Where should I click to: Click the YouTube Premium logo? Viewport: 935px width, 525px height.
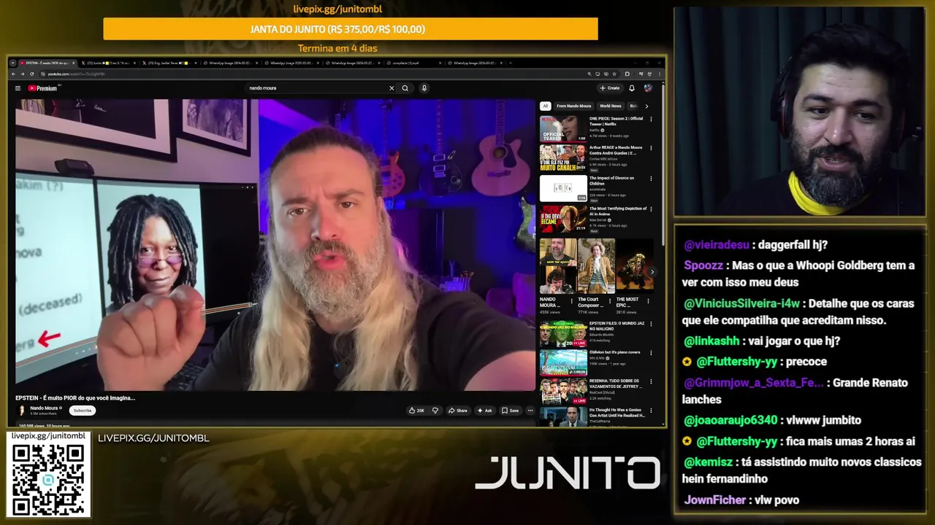(42, 88)
